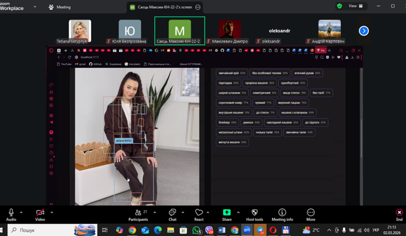Click the green encryption shield icon

tap(339, 6)
